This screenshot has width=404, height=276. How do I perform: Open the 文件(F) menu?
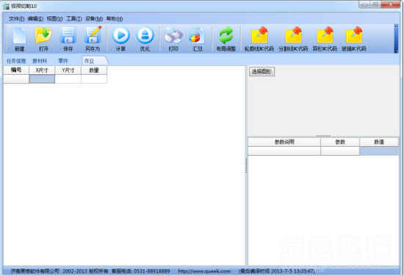(16, 19)
